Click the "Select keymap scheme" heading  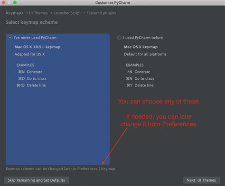32,22
